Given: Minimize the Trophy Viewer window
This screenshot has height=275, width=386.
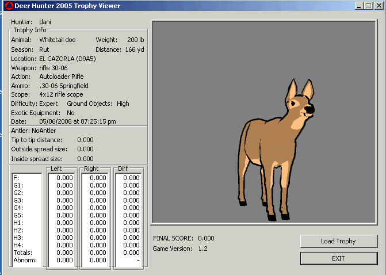Looking at the screenshot, I should (x=359, y=6).
